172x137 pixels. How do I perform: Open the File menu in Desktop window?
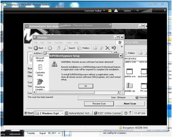(36, 43)
